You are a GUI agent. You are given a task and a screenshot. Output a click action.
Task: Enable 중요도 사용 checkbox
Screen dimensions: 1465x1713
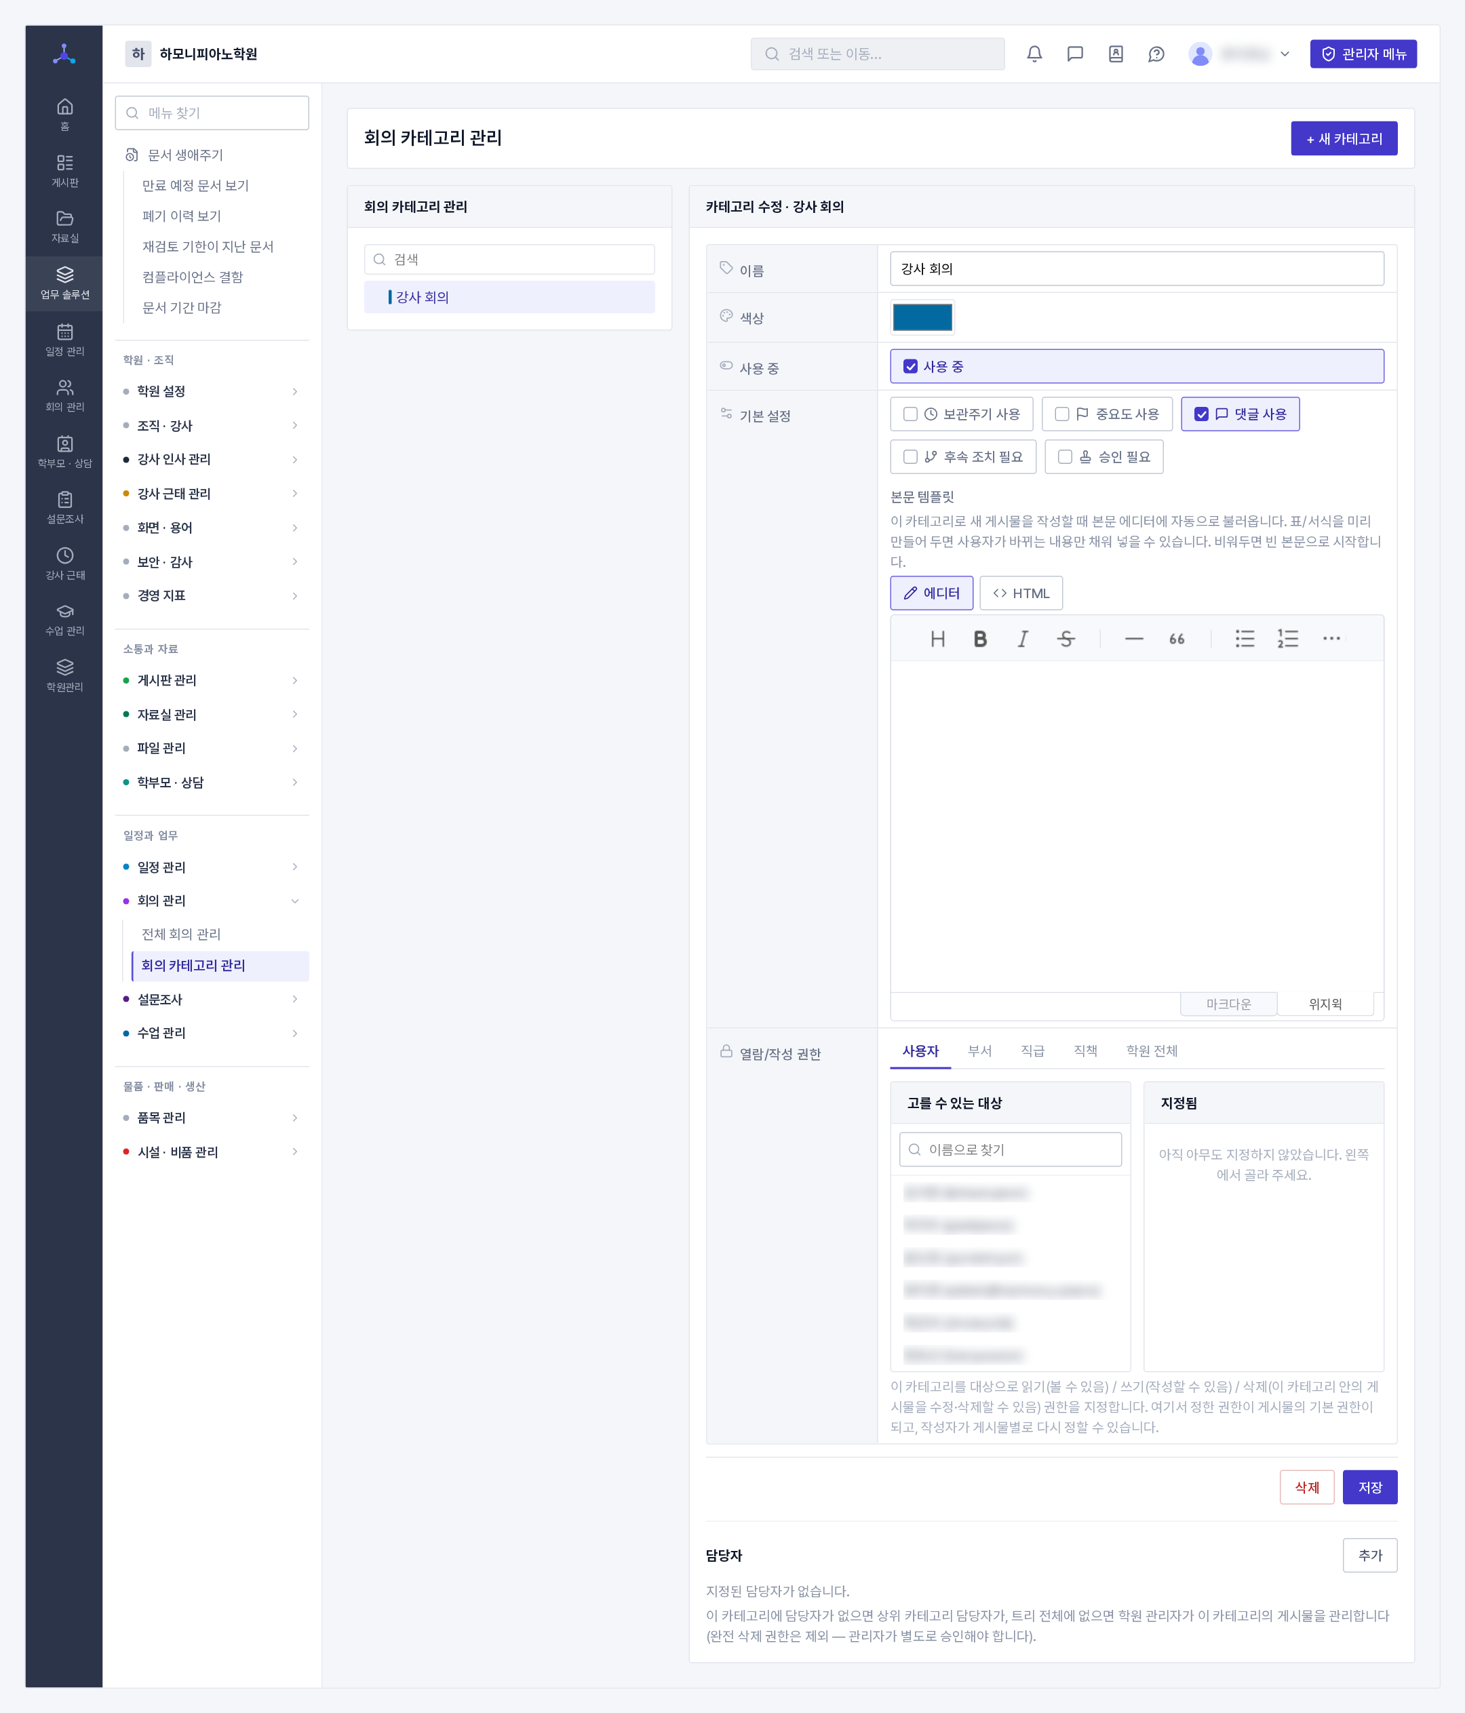1062,414
